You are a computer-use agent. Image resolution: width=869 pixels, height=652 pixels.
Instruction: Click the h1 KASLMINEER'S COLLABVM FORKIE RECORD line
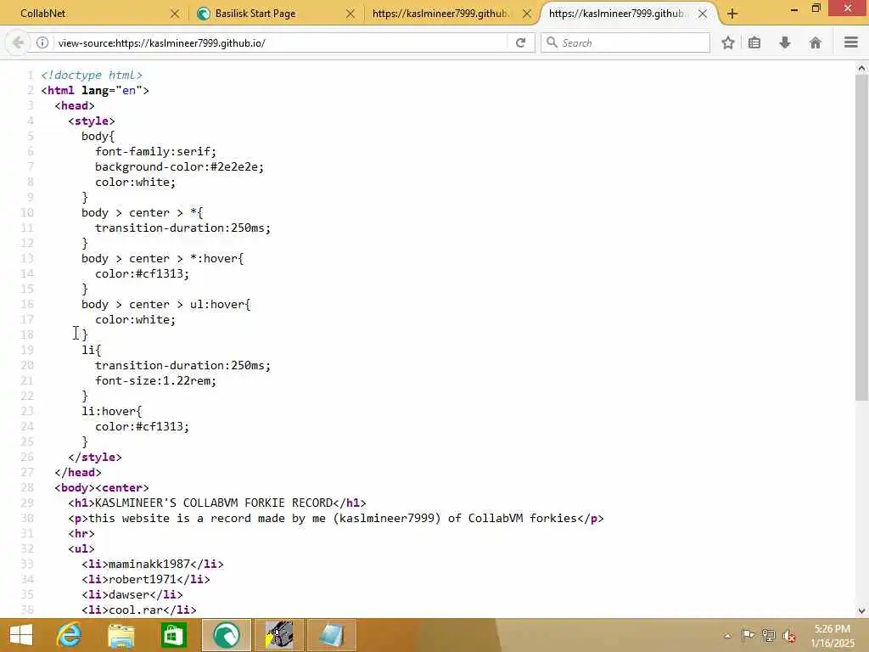tap(216, 503)
